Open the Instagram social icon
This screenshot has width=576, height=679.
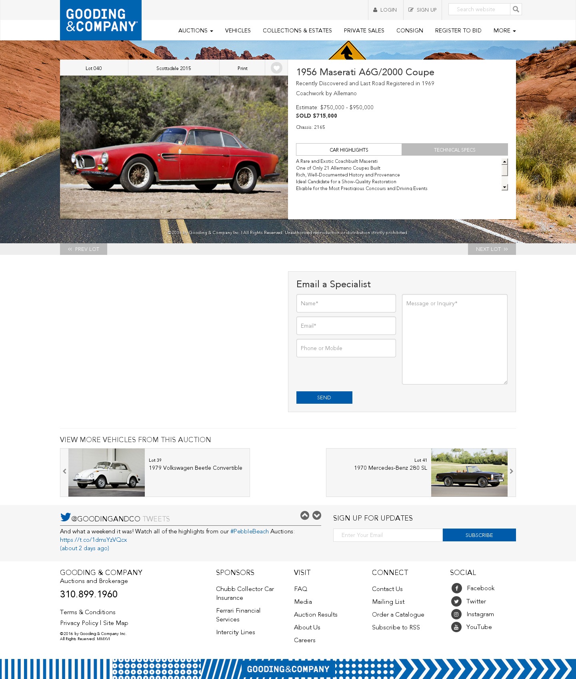pos(456,614)
